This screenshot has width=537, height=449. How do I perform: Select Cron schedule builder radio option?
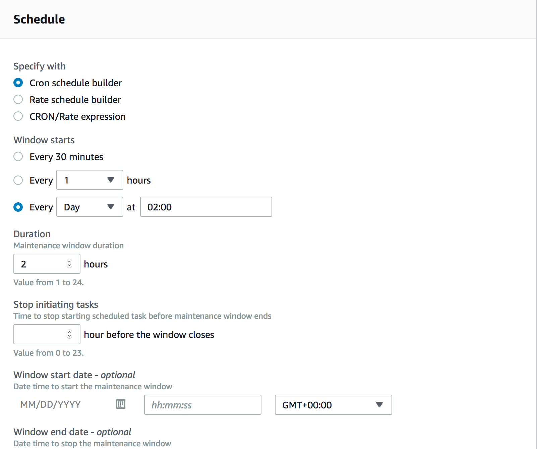click(18, 83)
